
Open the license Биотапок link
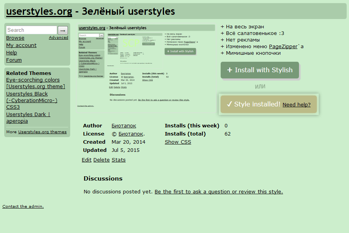tap(131, 134)
